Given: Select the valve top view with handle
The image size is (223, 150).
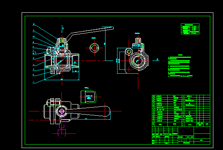Looking at the screenshot, I should tap(77, 111).
